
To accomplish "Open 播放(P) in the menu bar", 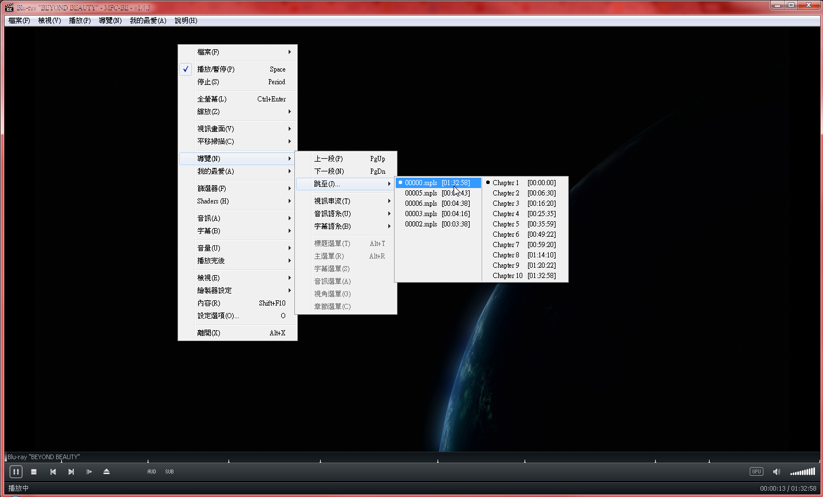I will [x=80, y=21].
